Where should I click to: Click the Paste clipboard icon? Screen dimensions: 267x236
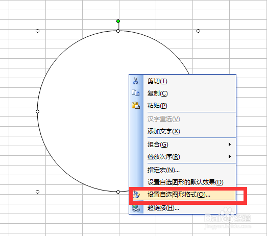click(136, 105)
